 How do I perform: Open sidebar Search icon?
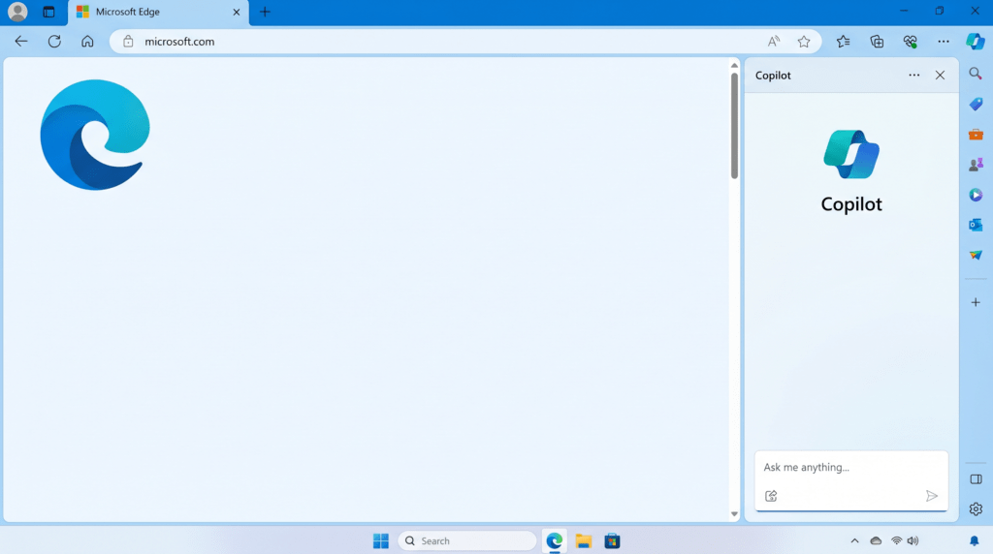point(976,74)
